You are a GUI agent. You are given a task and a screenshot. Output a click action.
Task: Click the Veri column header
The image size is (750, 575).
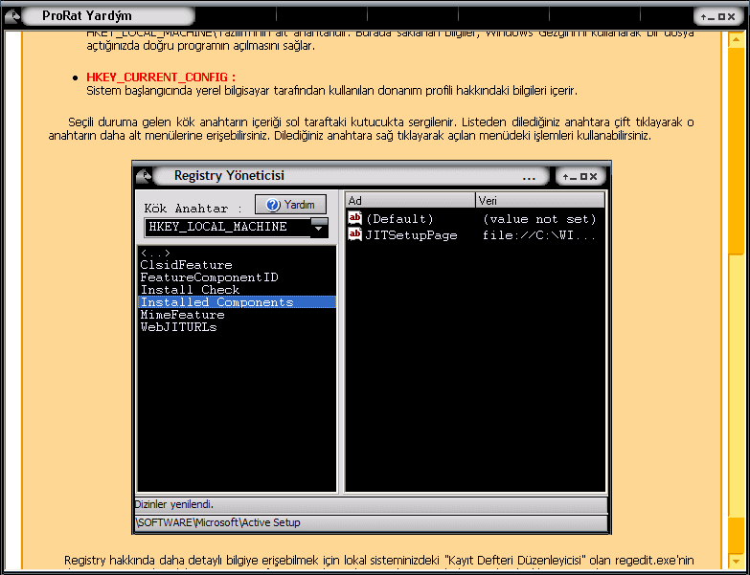(539, 200)
